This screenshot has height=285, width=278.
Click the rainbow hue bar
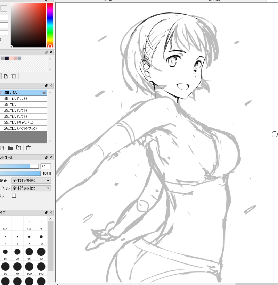pos(50,25)
